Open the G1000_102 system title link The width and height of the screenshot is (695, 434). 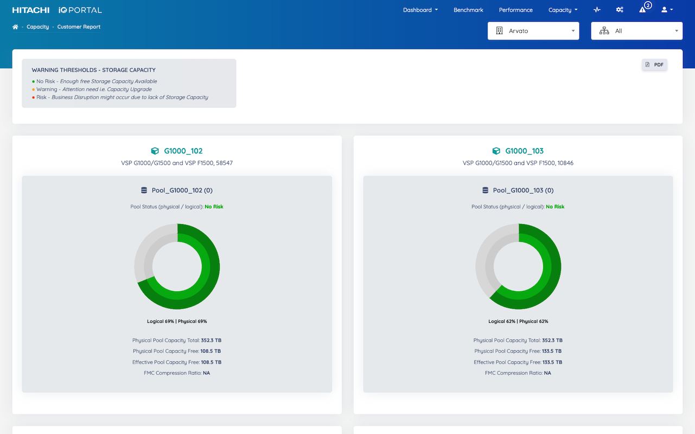pyautogui.click(x=183, y=151)
